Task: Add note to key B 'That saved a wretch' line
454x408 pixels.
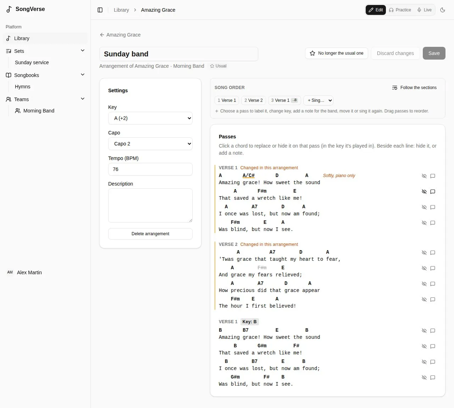Action: coord(433,346)
